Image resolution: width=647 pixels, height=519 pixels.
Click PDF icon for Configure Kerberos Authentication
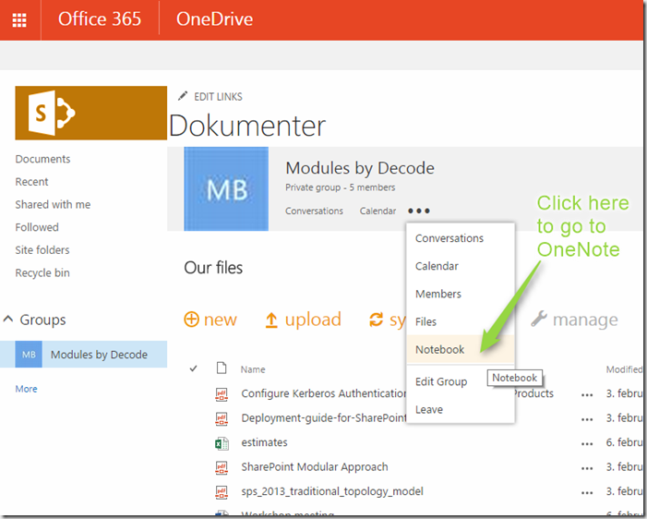(x=222, y=394)
